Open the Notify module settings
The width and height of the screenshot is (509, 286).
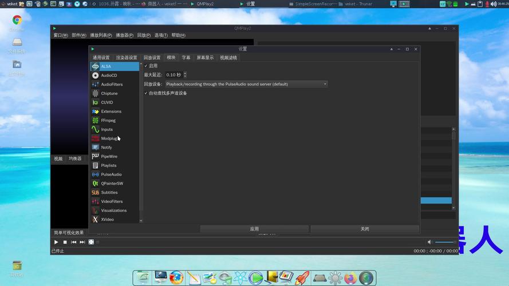(x=115, y=147)
